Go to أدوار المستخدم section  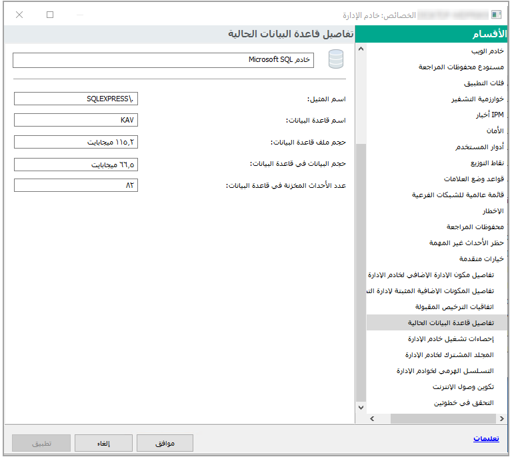480,147
